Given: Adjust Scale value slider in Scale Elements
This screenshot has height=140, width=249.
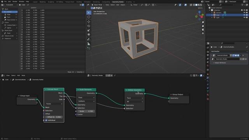Looking at the screenshot, I should (86, 111).
